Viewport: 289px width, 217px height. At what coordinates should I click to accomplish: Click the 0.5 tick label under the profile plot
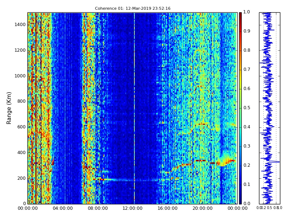(x=269, y=208)
